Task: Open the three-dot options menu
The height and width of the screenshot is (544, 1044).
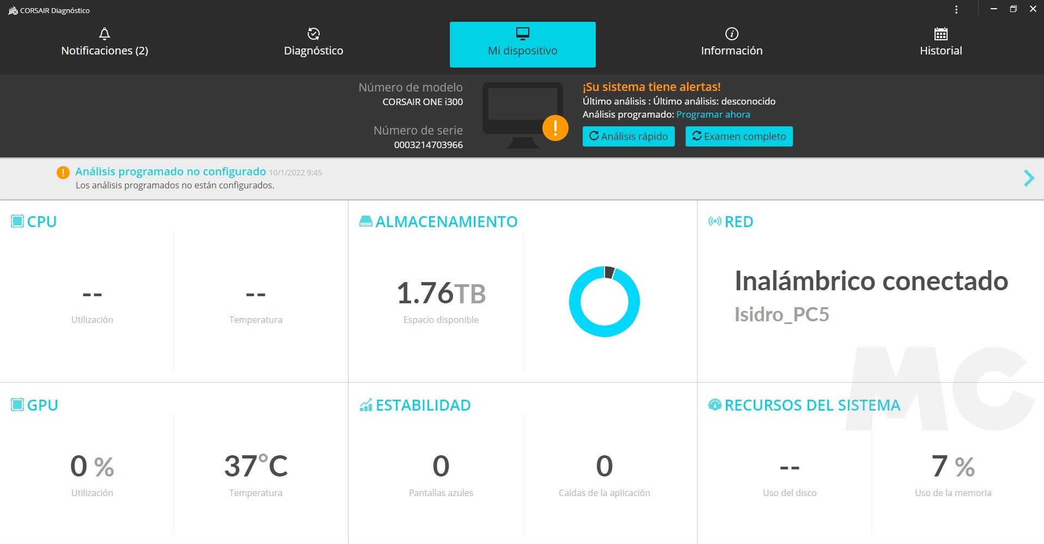Action: click(956, 10)
